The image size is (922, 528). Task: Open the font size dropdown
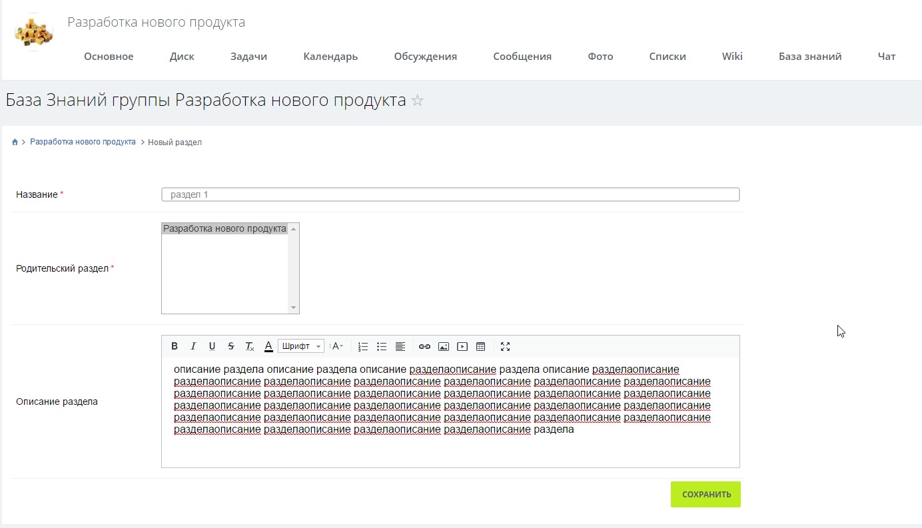point(337,346)
